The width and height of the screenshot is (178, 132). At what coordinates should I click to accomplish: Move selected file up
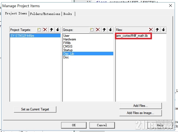(x=157, y=30)
